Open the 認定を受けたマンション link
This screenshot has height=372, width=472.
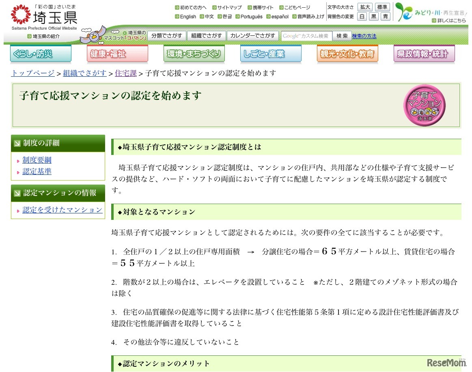click(x=63, y=210)
